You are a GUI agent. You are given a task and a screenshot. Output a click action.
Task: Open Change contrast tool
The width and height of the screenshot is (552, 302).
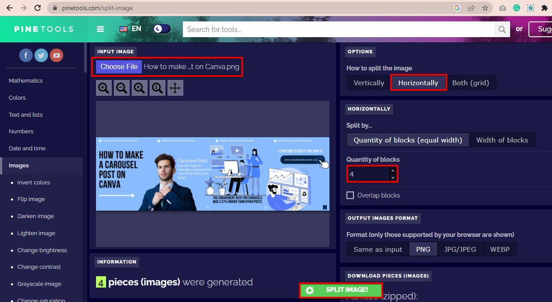(x=39, y=267)
